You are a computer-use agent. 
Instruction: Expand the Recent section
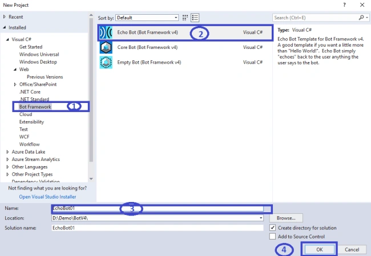[4, 17]
